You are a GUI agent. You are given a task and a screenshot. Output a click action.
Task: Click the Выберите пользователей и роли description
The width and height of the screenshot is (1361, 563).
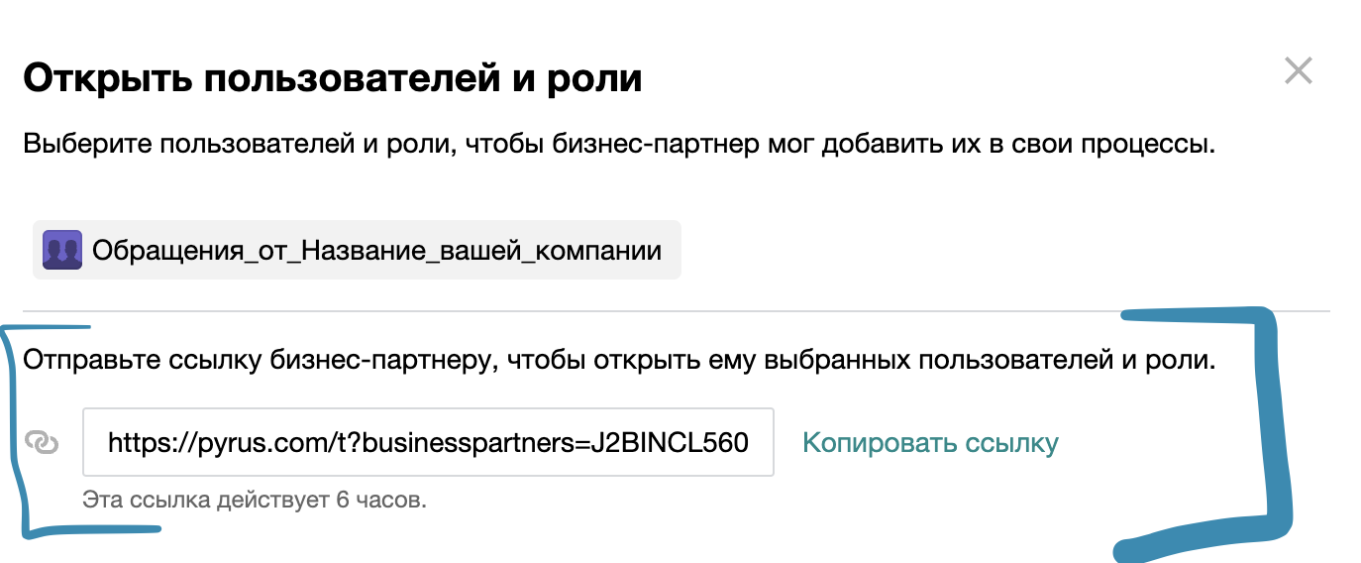point(618,145)
